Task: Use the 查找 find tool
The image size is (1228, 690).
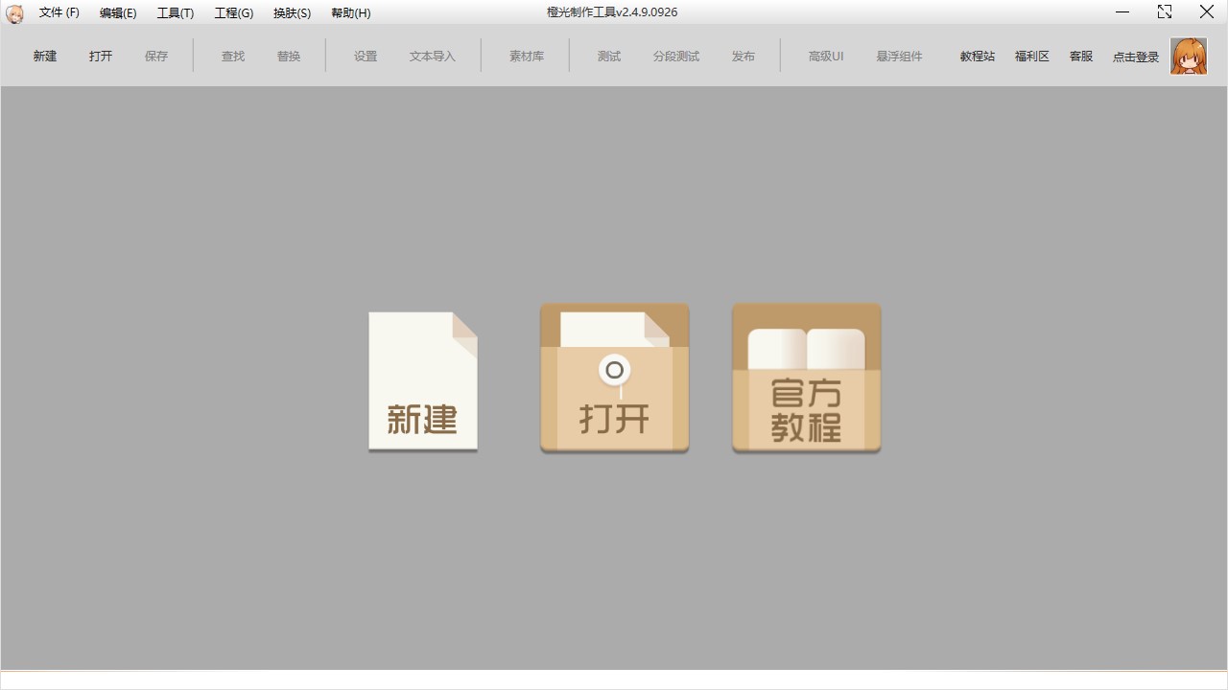Action: pyautogui.click(x=232, y=56)
